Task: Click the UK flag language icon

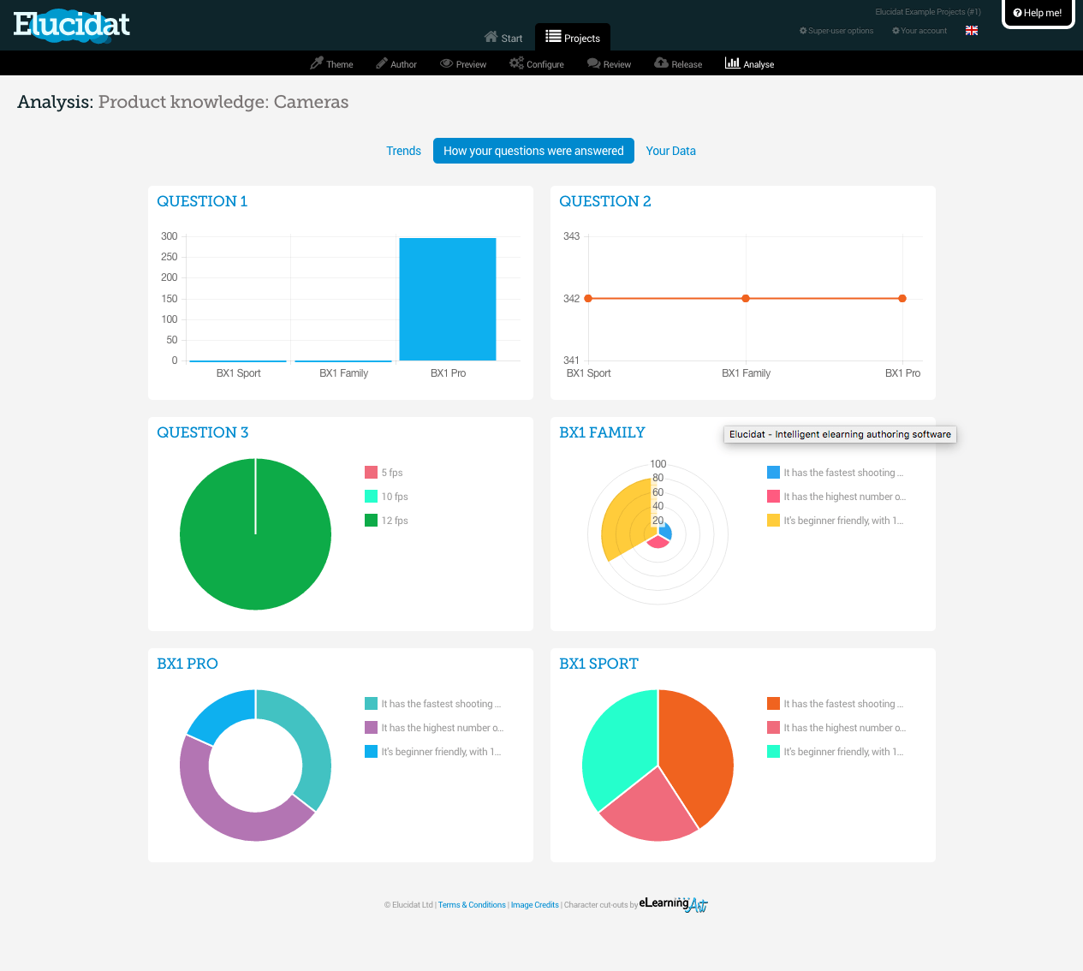Action: (972, 30)
